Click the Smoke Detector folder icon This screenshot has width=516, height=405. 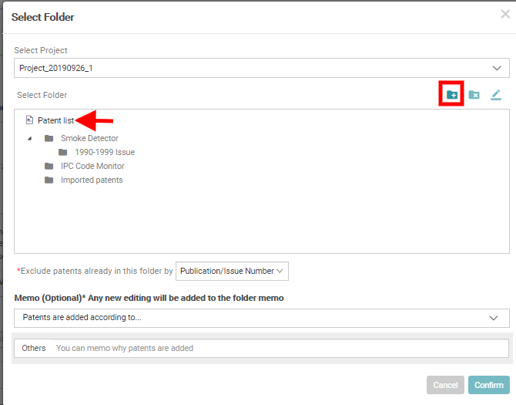coord(49,138)
